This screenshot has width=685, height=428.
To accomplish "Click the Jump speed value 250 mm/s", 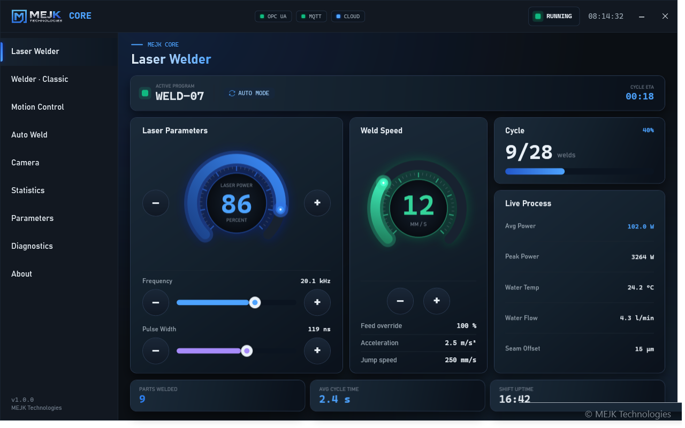I will 461,360.
